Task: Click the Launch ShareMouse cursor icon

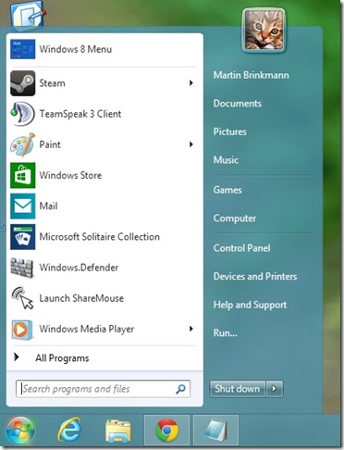Action: (22, 298)
